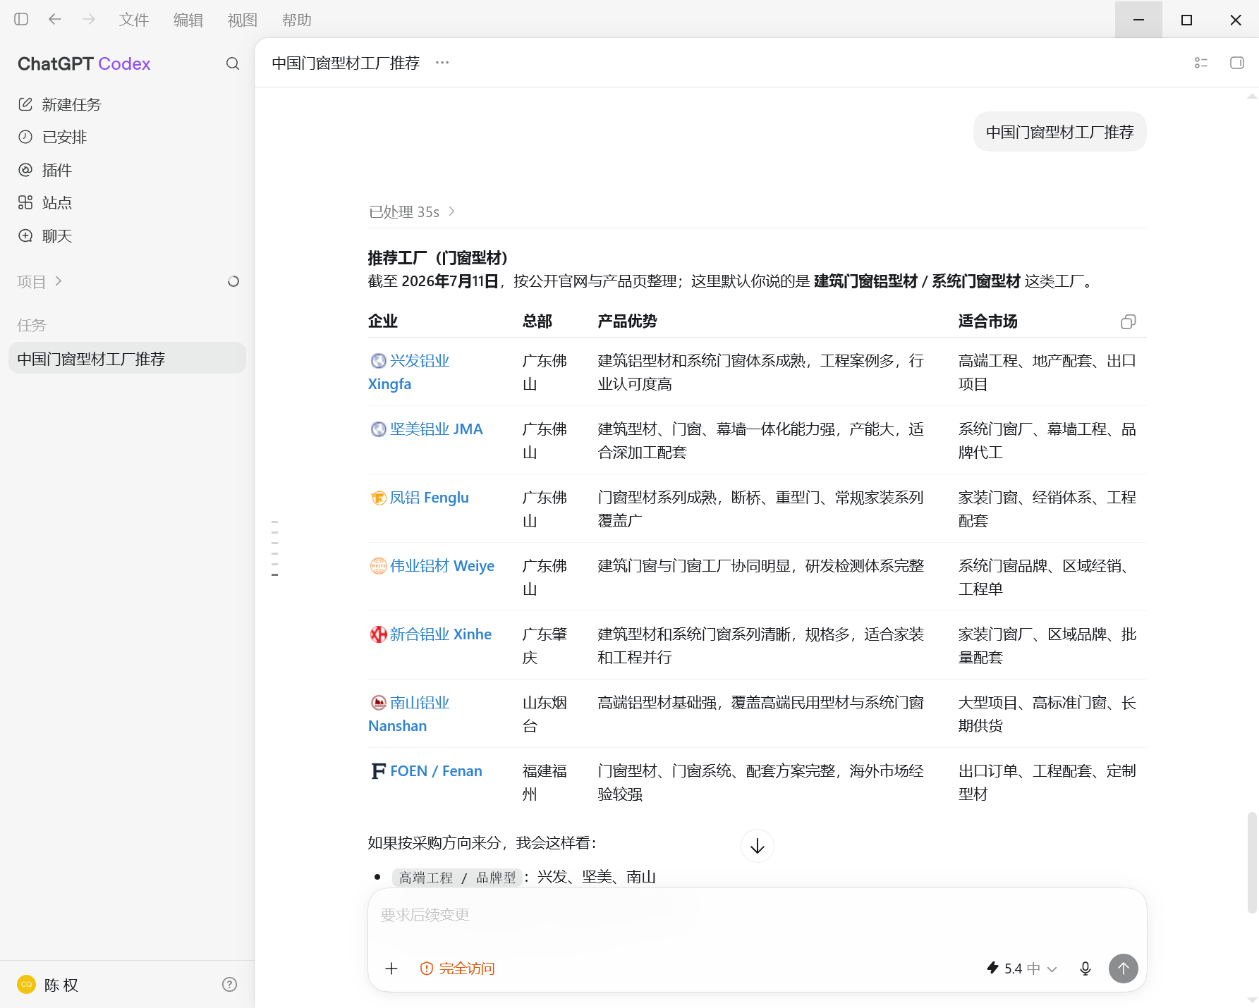Open the FOEN / Fenan link
The image size is (1259, 1008).
click(427, 770)
